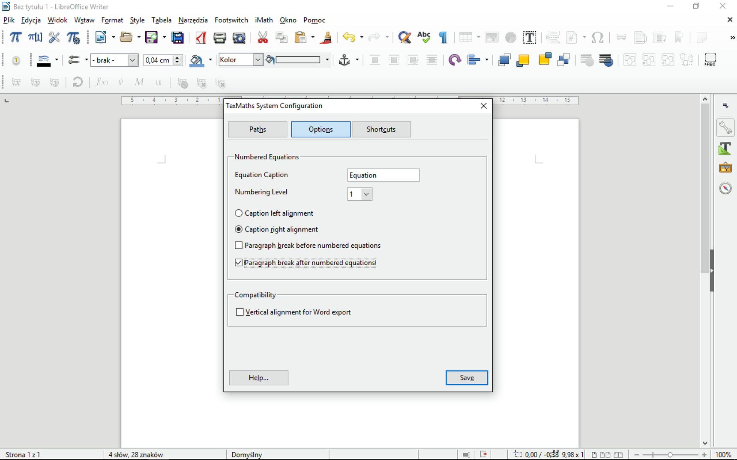Click the find and replace icon

tap(404, 38)
